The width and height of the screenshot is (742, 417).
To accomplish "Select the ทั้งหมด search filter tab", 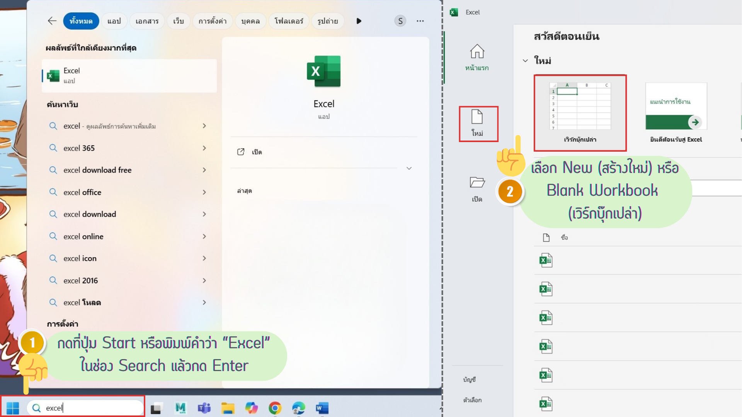I will 81,21.
